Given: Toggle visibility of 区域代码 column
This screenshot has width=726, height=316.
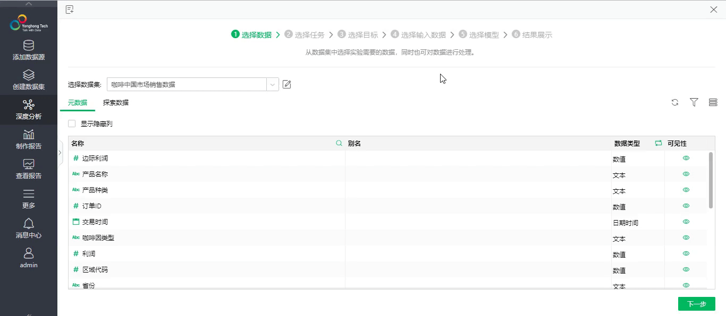Looking at the screenshot, I should (x=686, y=269).
